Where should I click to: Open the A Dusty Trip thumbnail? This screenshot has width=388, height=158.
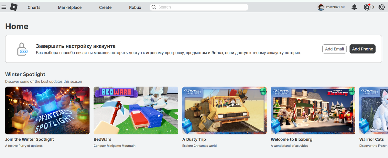224,110
